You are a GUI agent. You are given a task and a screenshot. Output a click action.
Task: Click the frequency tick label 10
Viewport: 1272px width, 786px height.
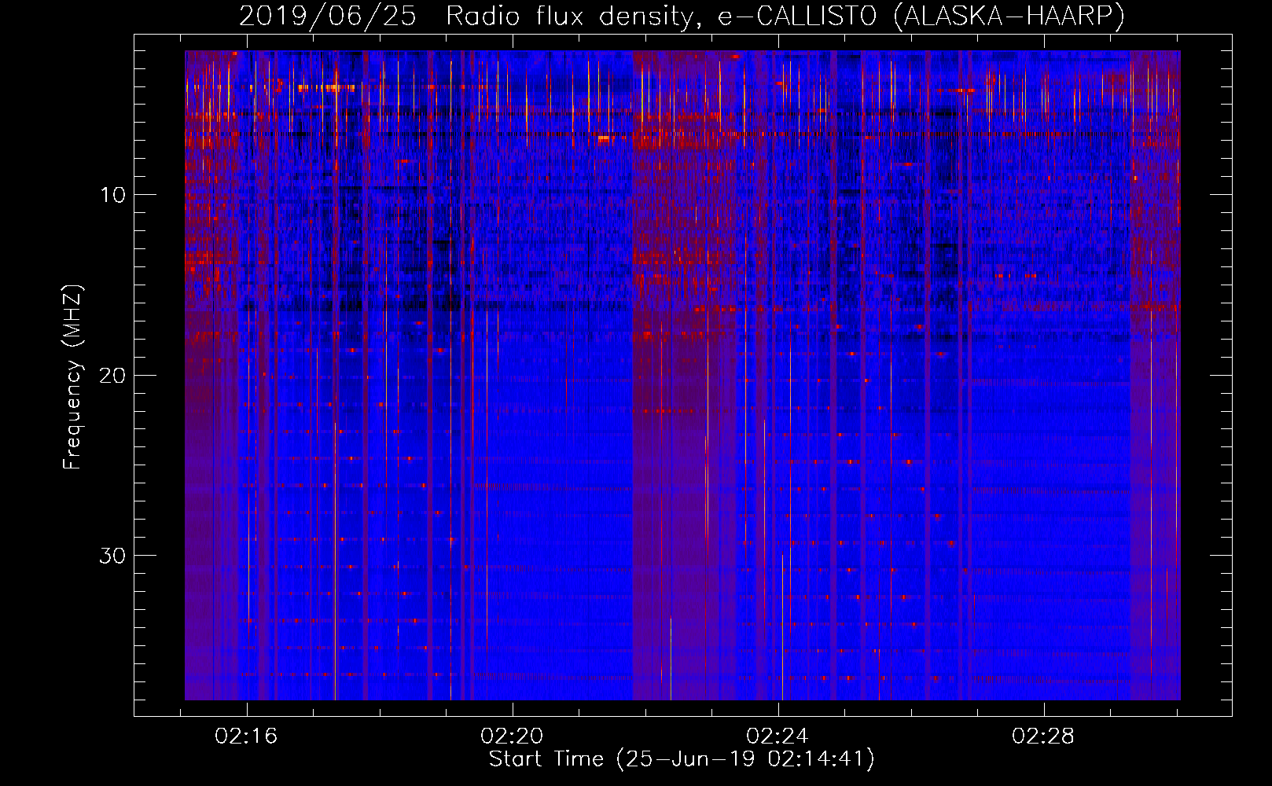(113, 195)
